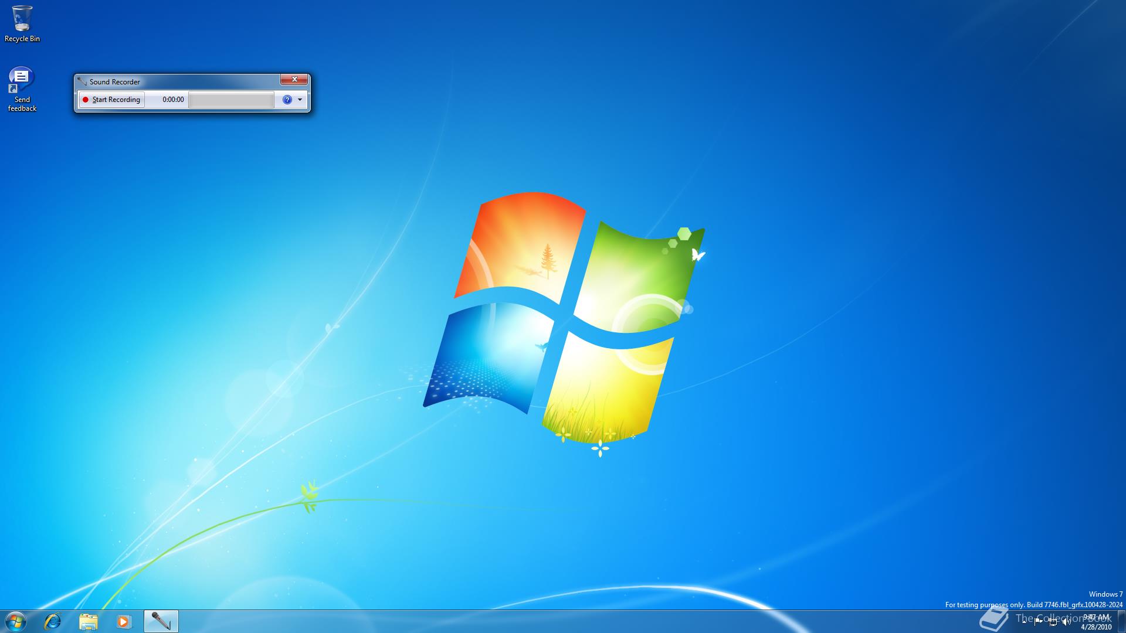Expand the help dropdown arrow
This screenshot has height=633, width=1126.
(300, 100)
